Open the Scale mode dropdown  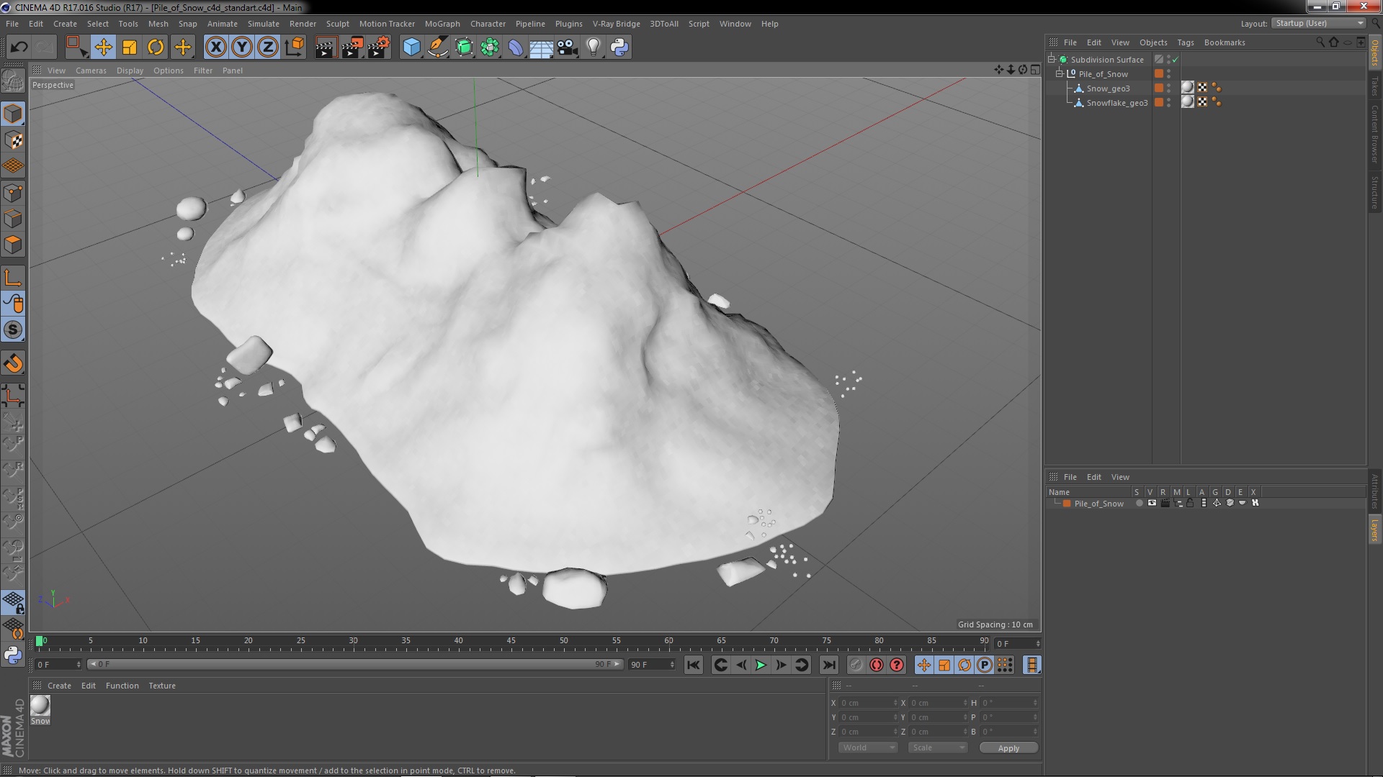click(938, 748)
